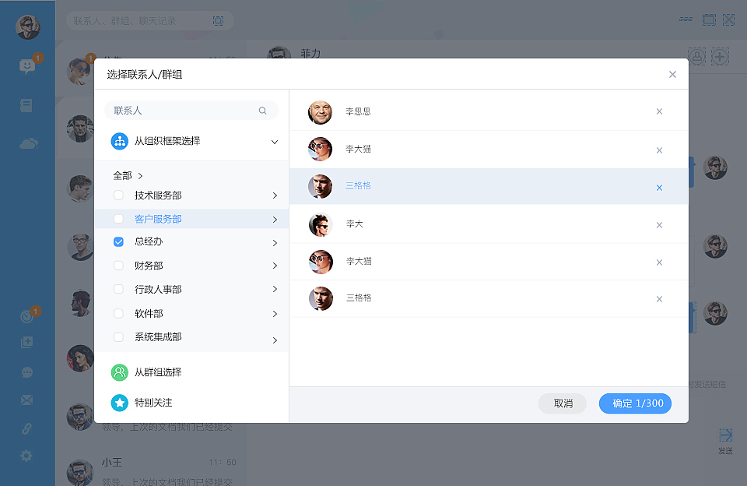Open the chat messages panel in the sidebar
The height and width of the screenshot is (486, 747).
point(27,66)
